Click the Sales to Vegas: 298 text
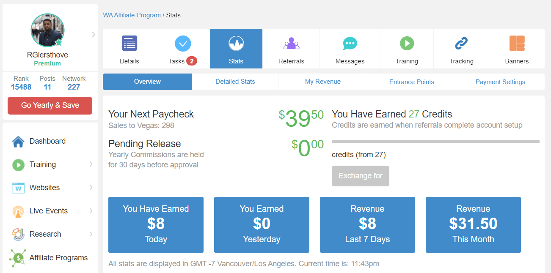Screen dimensions: 551x273 [x=141, y=126]
